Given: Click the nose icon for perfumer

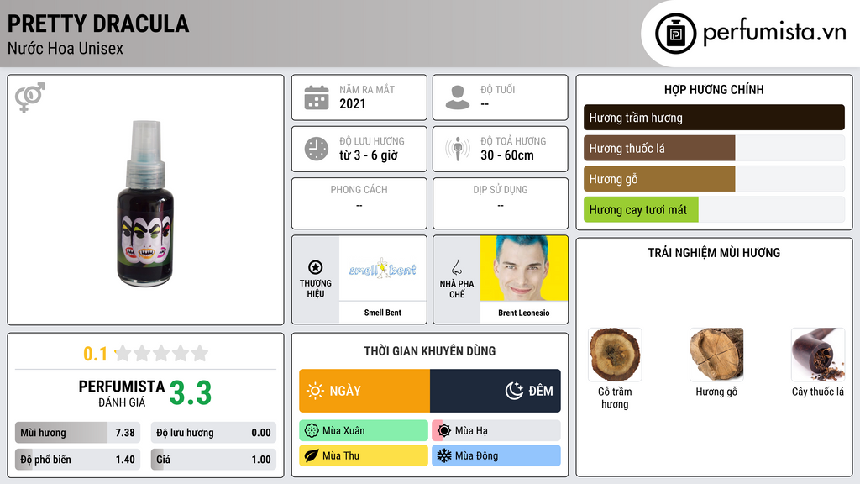Looking at the screenshot, I should click(x=457, y=267).
